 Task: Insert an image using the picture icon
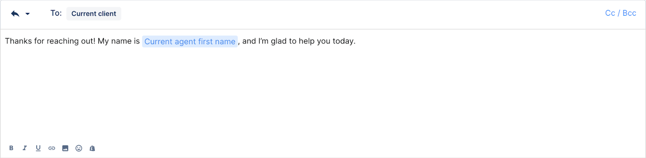click(x=65, y=148)
